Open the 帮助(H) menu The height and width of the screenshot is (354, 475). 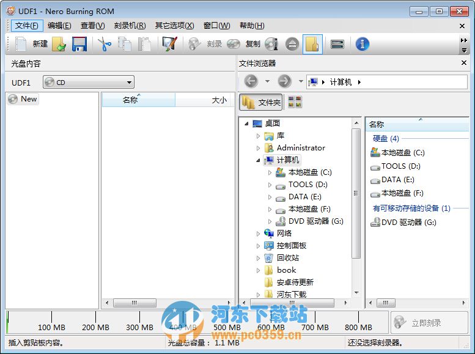coord(252,26)
